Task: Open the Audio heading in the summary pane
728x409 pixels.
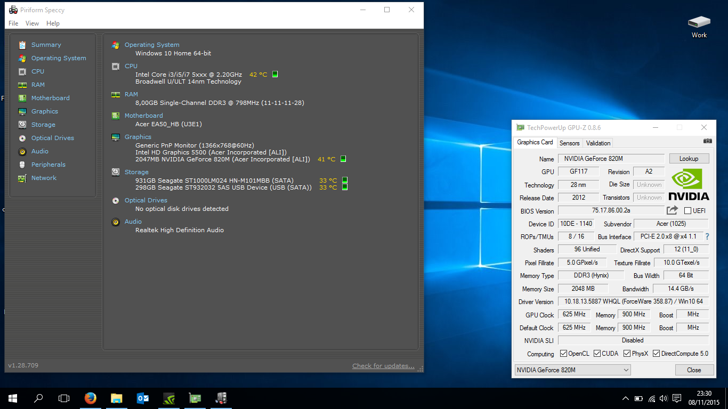Action: pos(133,222)
